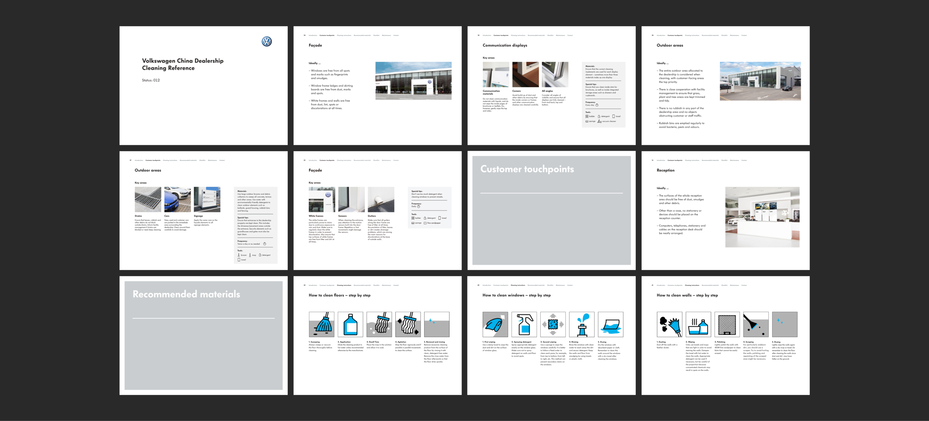Open Cleaning instructions nav on floors slide
Screen dimensions: 929x421
(344, 285)
